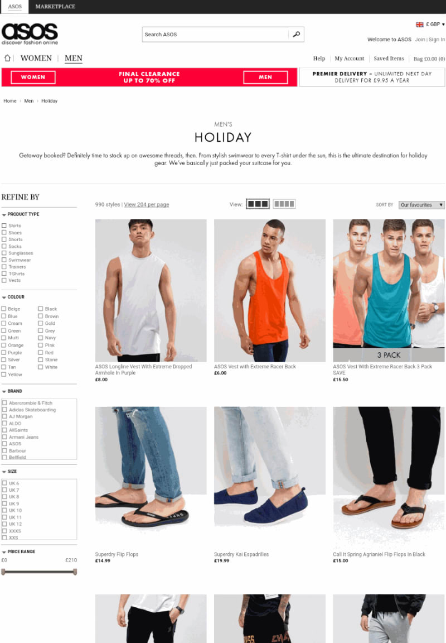Image resolution: width=446 pixels, height=643 pixels.
Task: Open the WOMEN navigation menu
Action: [36, 58]
